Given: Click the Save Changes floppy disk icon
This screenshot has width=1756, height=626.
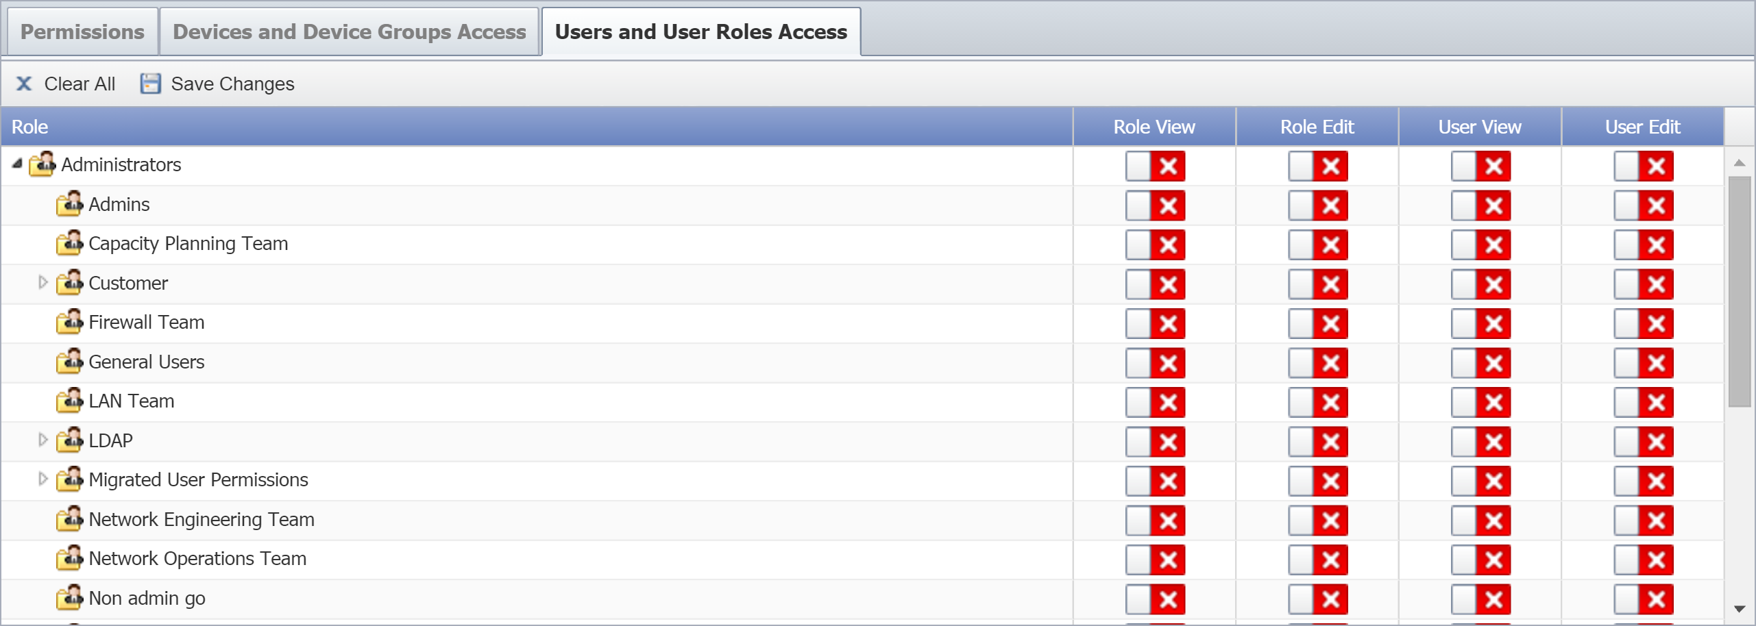Looking at the screenshot, I should 150,84.
